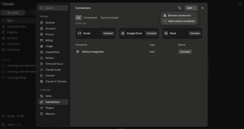Open the Skills scroll icon
This screenshot has height=129, width=244.
[41, 96]
